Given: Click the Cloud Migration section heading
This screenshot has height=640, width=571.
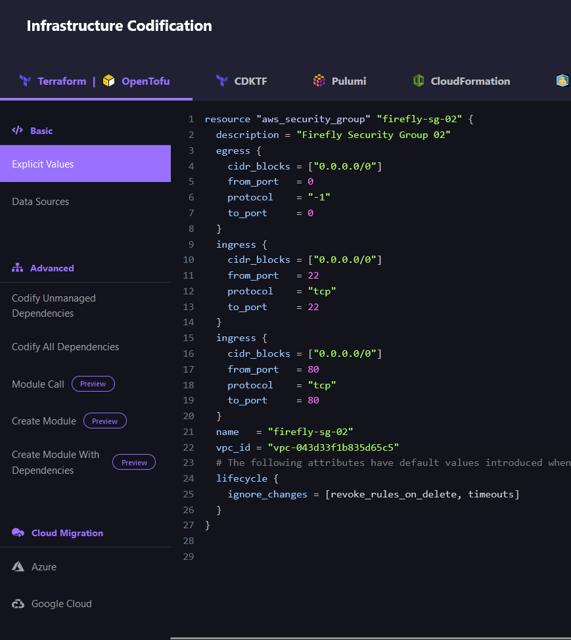Looking at the screenshot, I should (67, 533).
